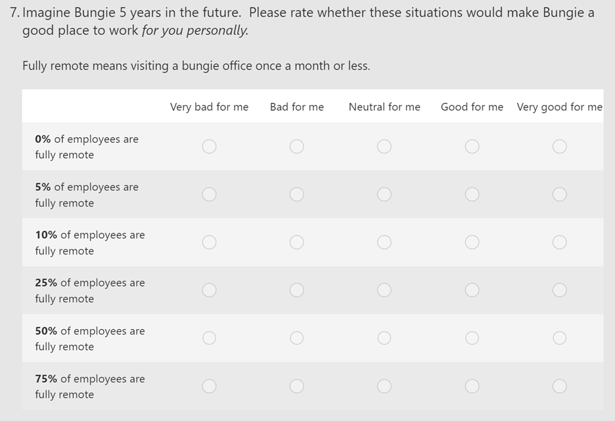
Task: Rate 75% remote as 'Neutral for me'
Action: coord(384,386)
